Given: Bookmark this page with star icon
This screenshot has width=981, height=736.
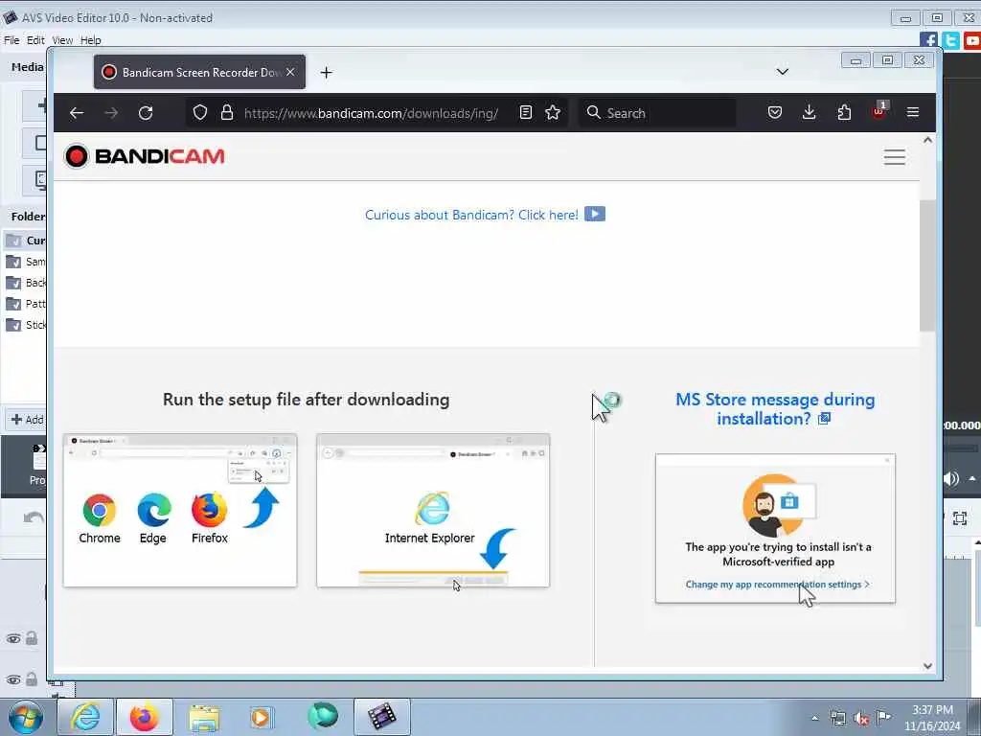Looking at the screenshot, I should tap(553, 113).
